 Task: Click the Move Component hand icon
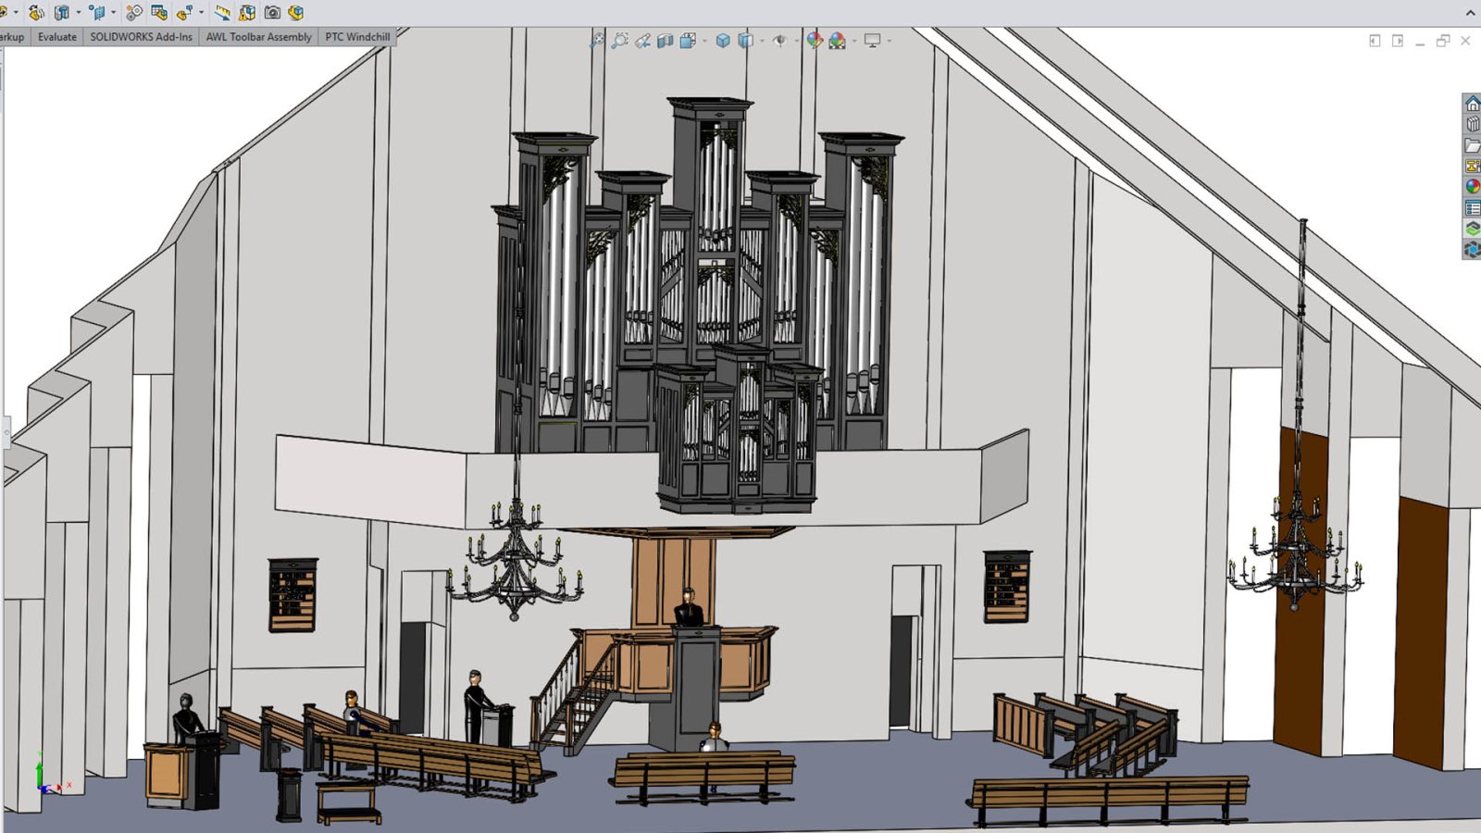pos(36,12)
